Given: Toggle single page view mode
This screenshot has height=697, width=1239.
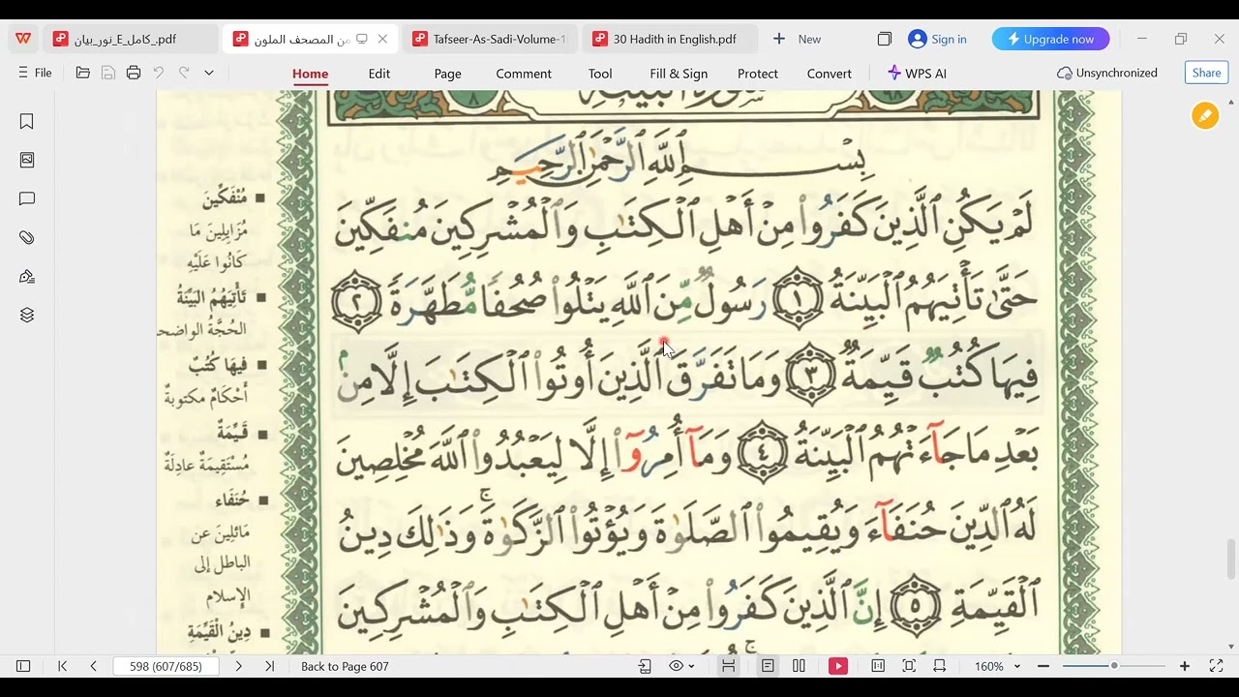Looking at the screenshot, I should [767, 666].
